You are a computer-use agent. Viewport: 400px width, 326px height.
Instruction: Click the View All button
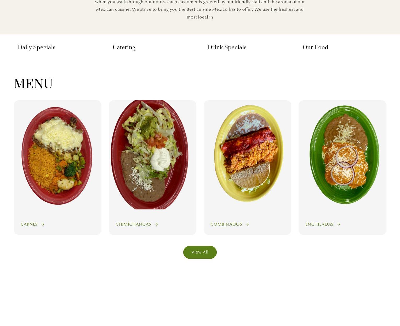tap(200, 252)
